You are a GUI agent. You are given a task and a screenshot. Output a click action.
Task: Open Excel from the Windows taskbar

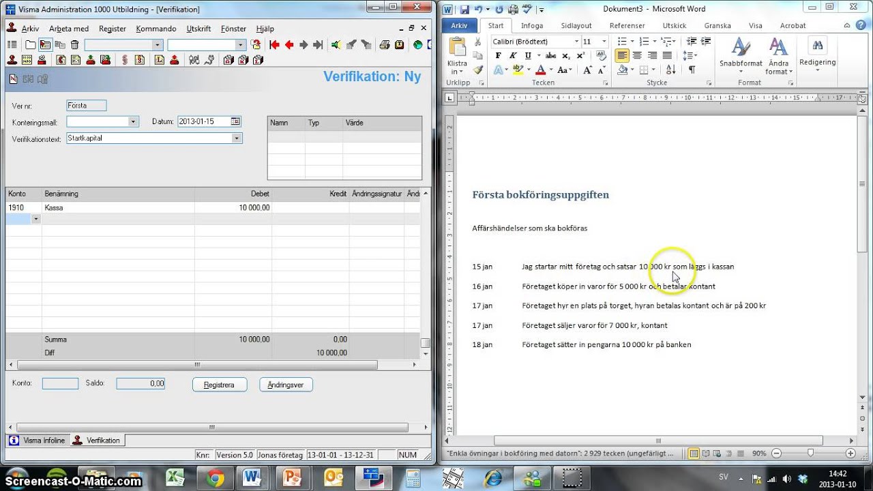point(176,477)
